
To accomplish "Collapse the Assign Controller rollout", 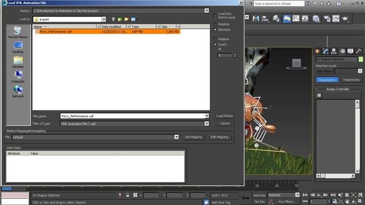I will pos(317,89).
